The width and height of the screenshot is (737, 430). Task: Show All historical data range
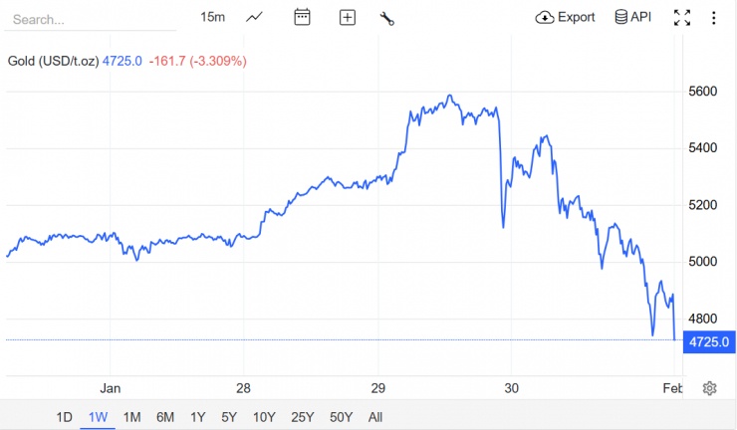tap(375, 417)
